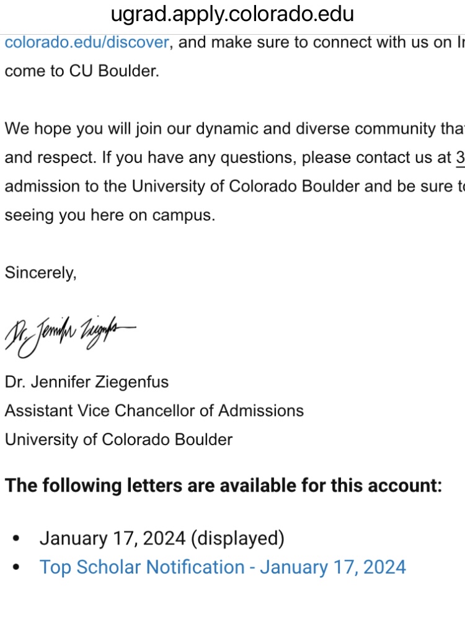
Task: Tap the bullet beside Top Scholar Notification
Action: pos(16,567)
